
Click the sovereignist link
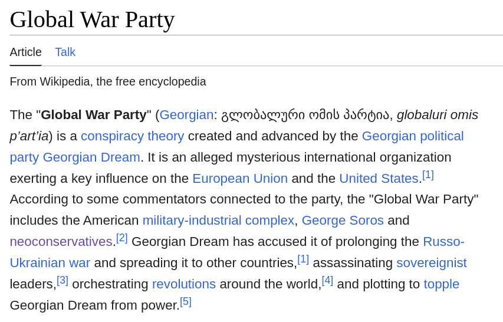click(x=431, y=262)
